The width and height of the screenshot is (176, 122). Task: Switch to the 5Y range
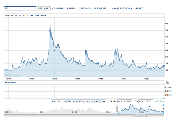[x=97, y=101]
